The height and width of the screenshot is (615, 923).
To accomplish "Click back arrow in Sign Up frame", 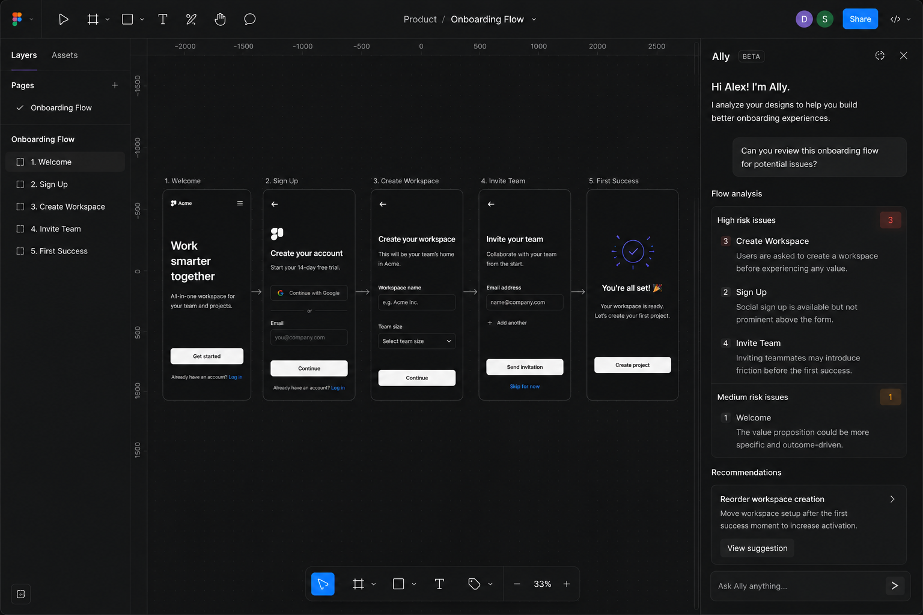I will [x=275, y=204].
